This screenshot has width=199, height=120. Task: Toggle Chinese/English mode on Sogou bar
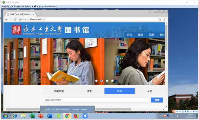coord(177,111)
